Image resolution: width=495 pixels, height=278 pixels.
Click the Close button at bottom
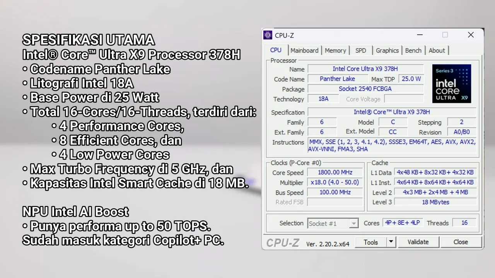point(461,242)
